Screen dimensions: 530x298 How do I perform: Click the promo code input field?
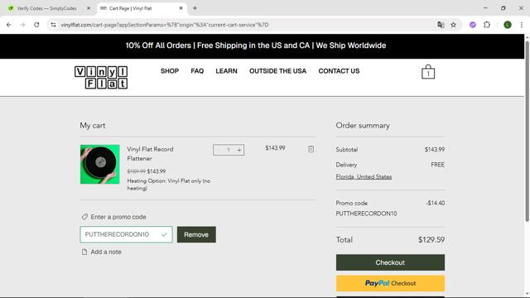pos(126,234)
